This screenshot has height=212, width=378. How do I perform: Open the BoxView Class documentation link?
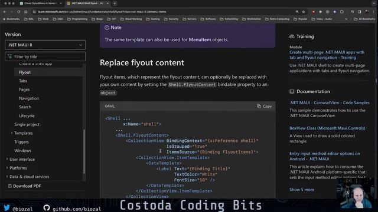click(x=327, y=128)
